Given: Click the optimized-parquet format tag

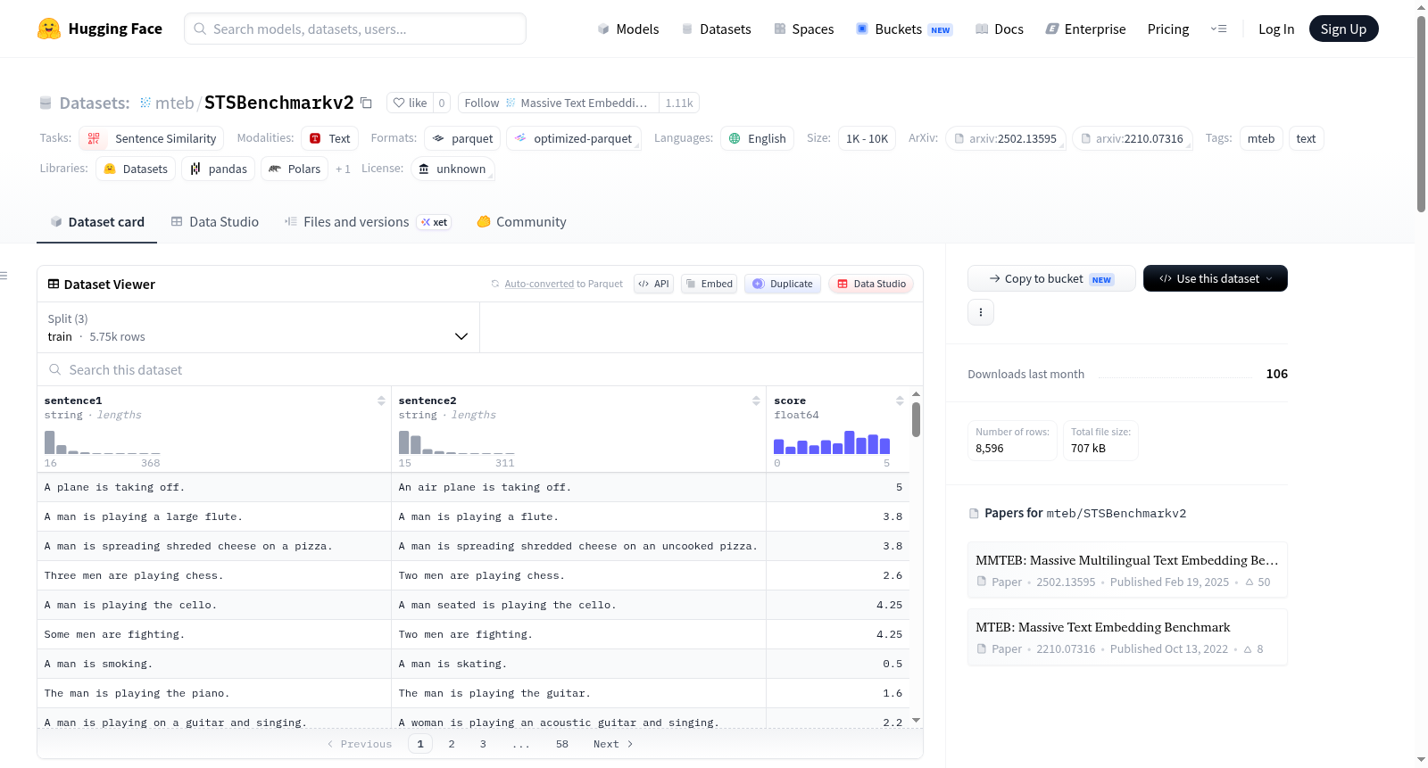Looking at the screenshot, I should click(574, 138).
